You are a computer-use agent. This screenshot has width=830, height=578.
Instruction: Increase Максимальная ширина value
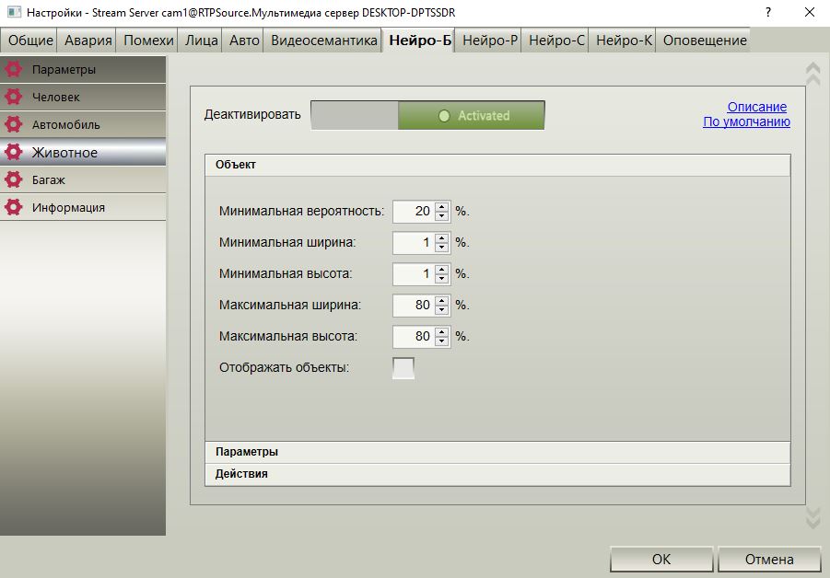tap(442, 300)
